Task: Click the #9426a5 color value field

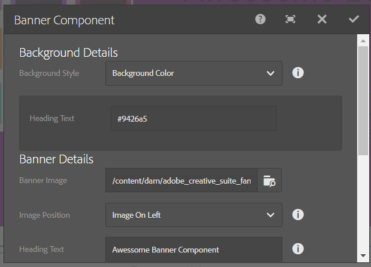Action: pos(193,119)
